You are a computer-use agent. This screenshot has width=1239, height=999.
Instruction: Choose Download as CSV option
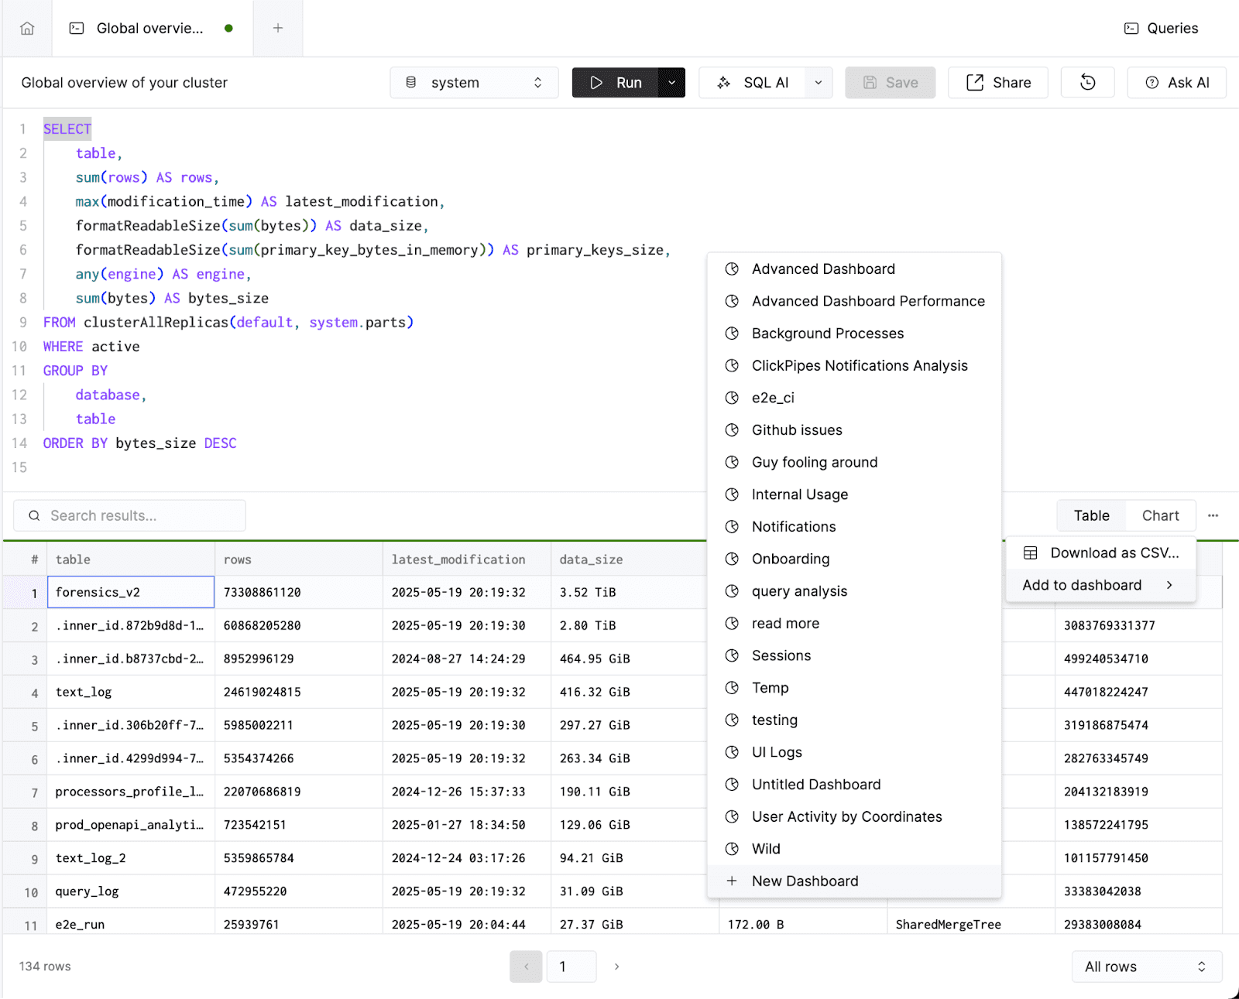tap(1100, 553)
